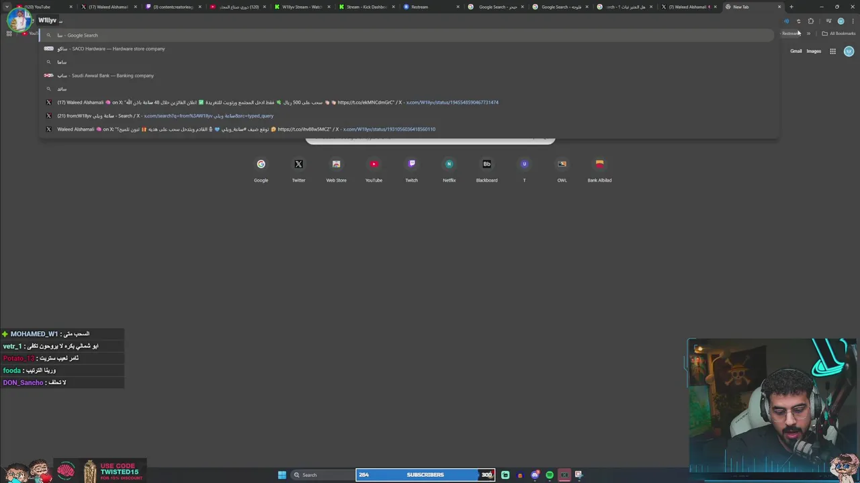Click the YouTube bookmark in bookmarks bar

point(31,34)
